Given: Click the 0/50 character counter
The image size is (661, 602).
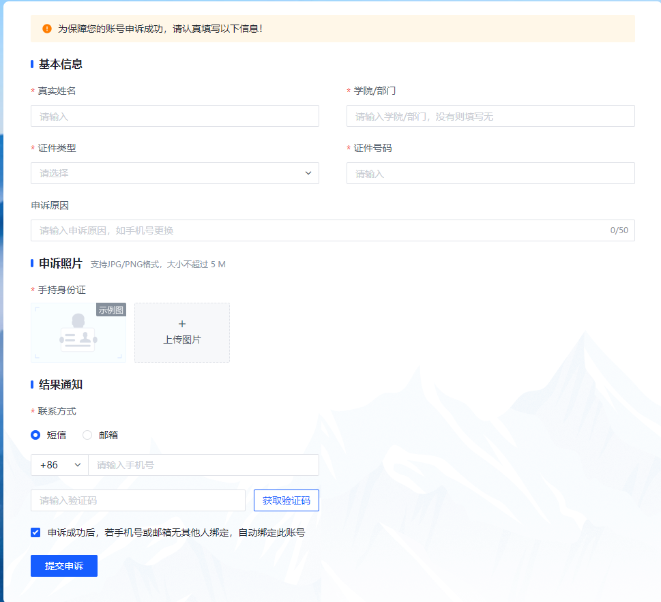Looking at the screenshot, I should tap(619, 230).
